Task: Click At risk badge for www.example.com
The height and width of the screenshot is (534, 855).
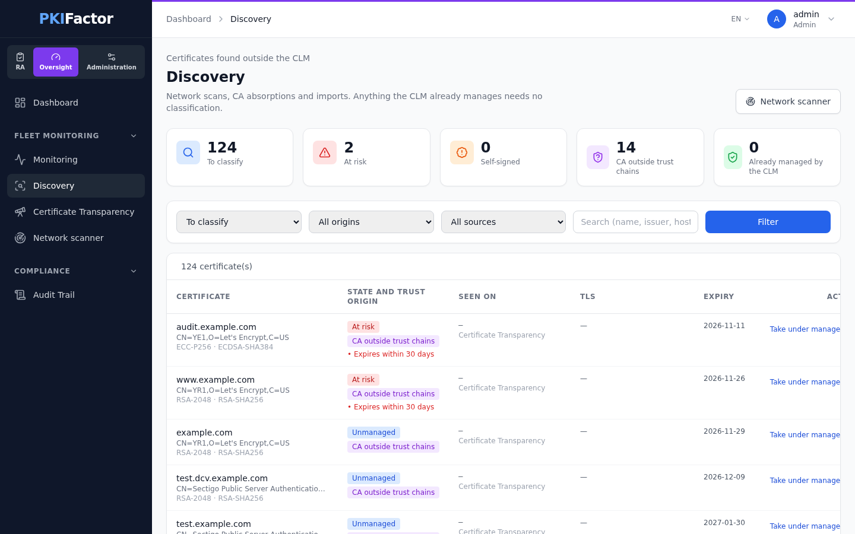Action: tap(363, 380)
